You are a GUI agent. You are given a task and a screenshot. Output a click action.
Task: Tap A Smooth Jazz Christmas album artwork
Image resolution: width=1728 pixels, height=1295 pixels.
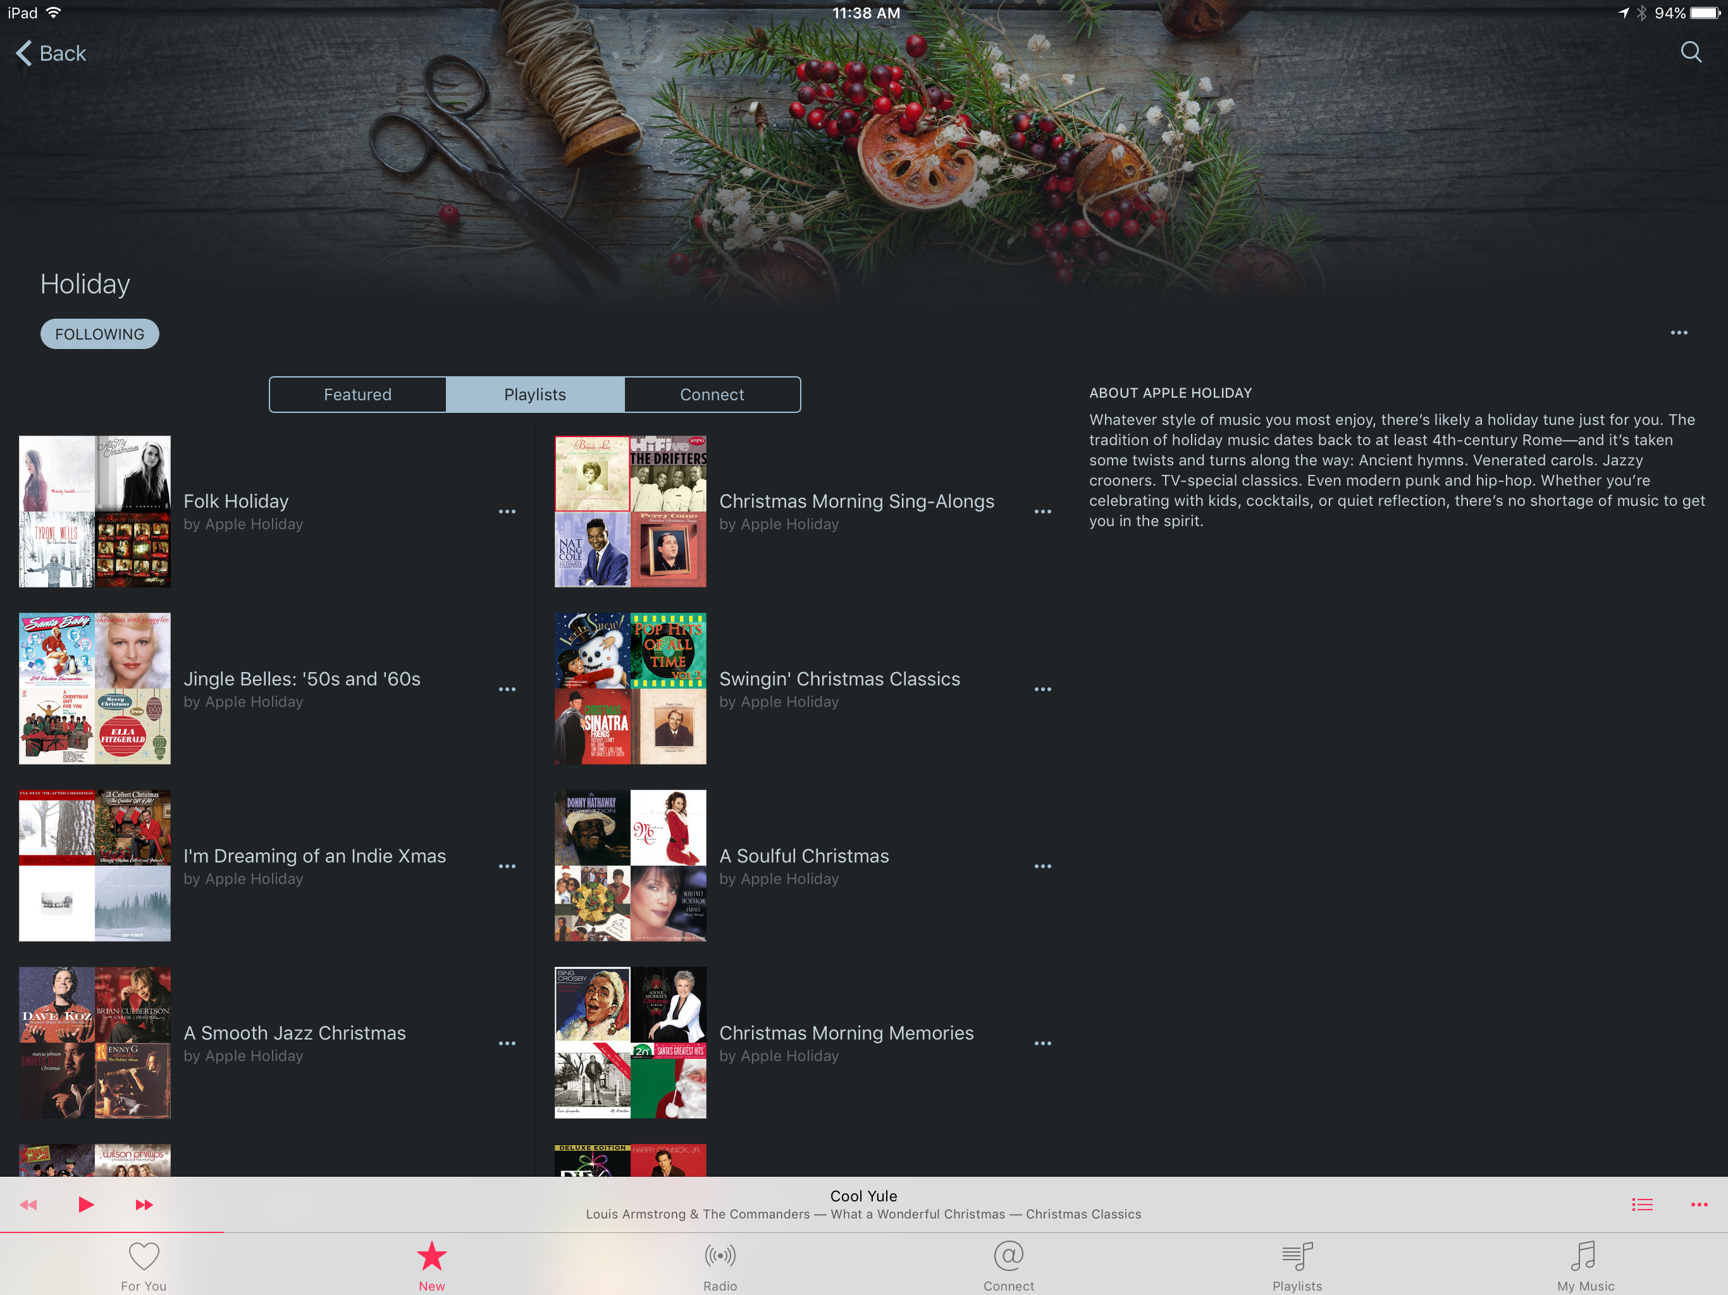(94, 1042)
